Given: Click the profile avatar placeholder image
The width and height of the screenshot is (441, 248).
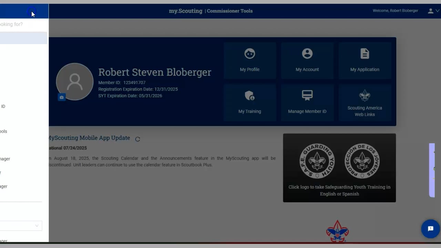Looking at the screenshot, I should point(75,82).
